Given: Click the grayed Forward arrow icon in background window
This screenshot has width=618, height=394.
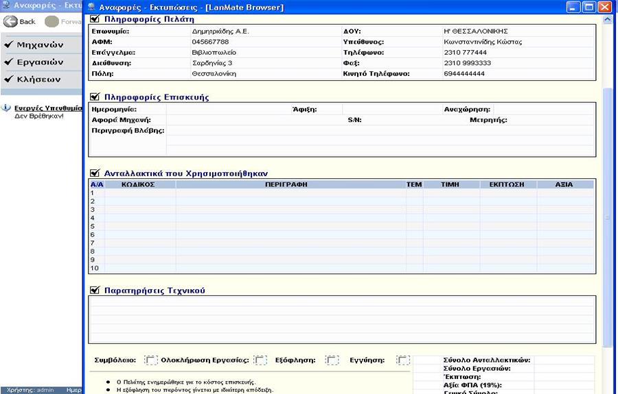Looking at the screenshot, I should click(x=51, y=22).
